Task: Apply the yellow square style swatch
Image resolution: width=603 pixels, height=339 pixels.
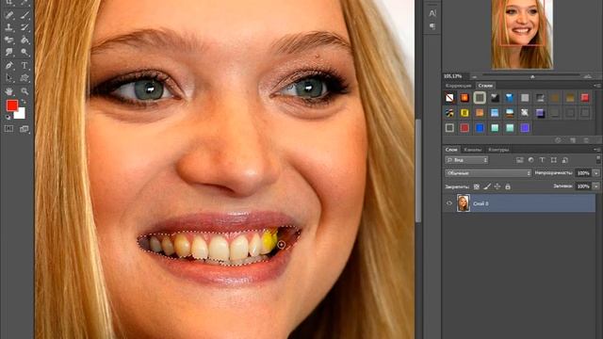Action: click(x=464, y=113)
